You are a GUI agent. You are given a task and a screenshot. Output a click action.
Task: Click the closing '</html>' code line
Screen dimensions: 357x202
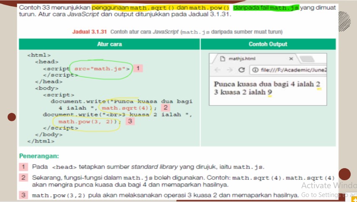coord(41,141)
